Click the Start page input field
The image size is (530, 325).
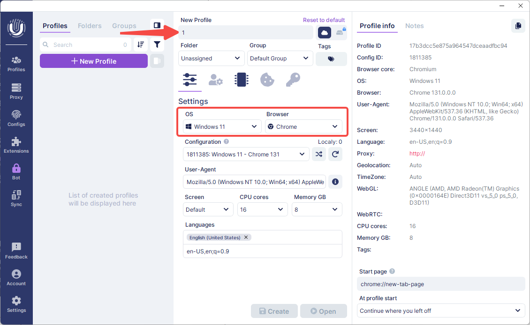(440, 284)
